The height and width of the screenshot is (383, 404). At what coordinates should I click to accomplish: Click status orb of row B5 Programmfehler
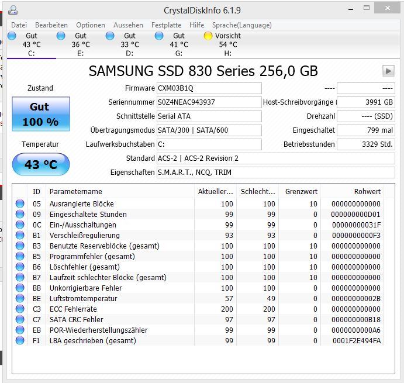pyautogui.click(x=20, y=256)
